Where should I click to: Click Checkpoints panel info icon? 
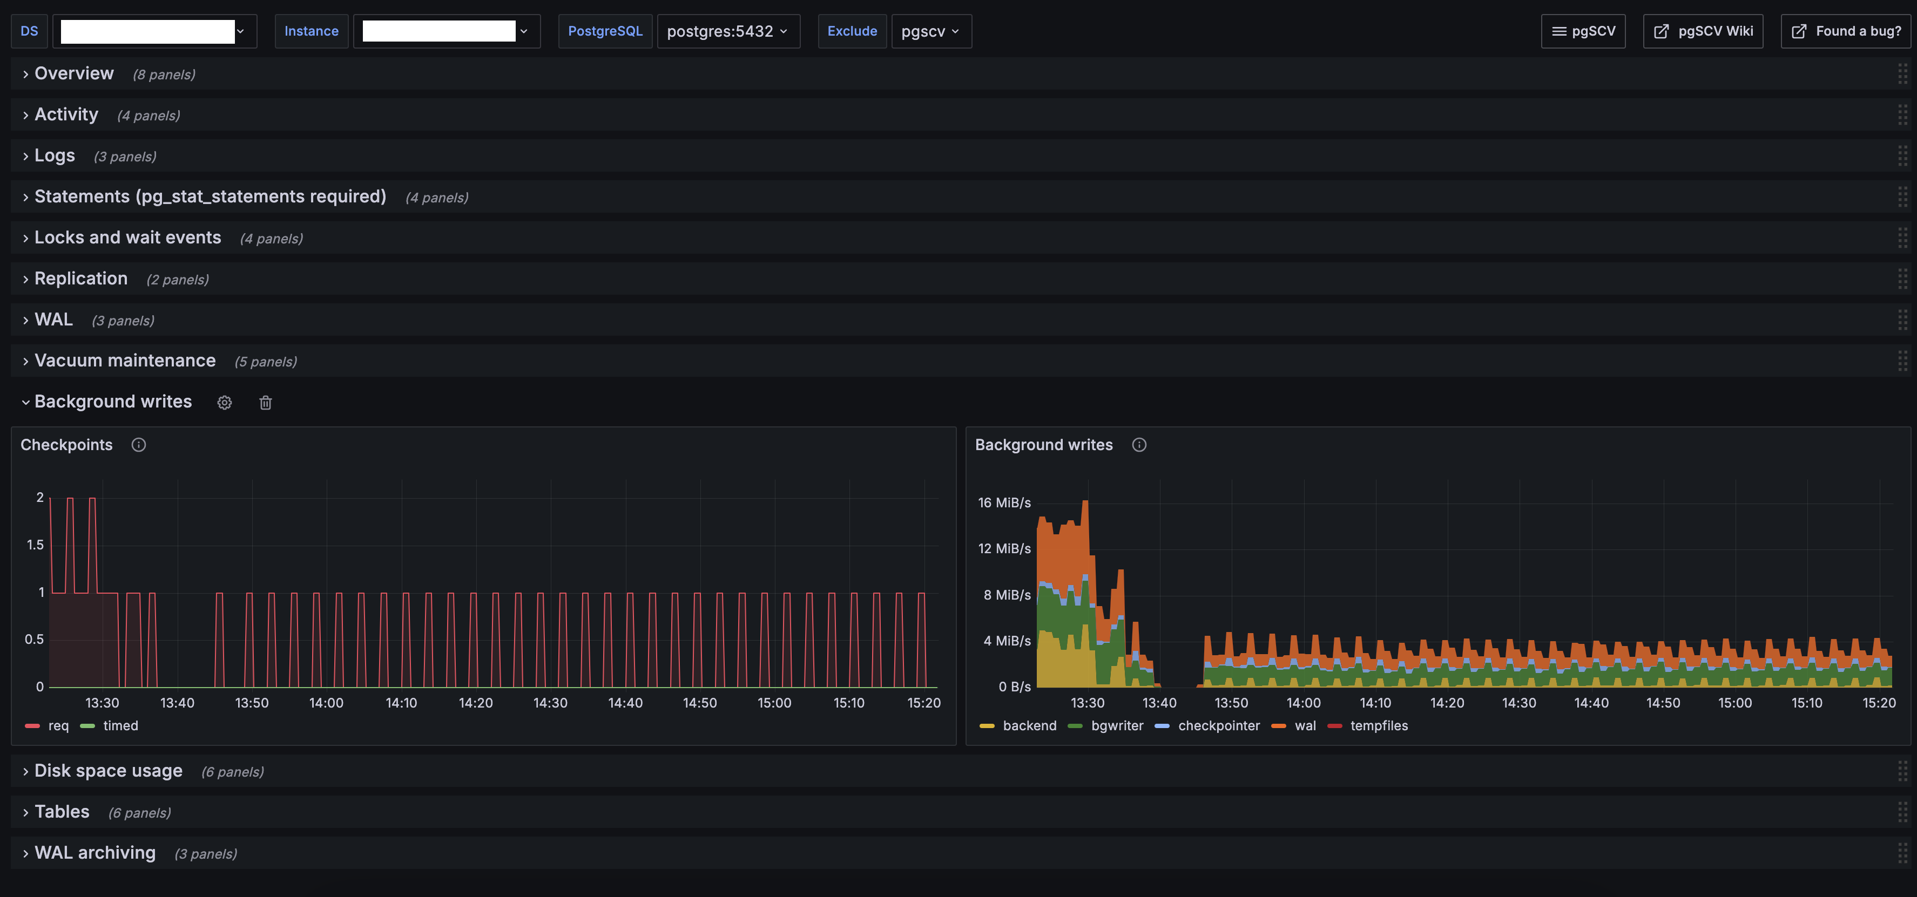(x=138, y=445)
